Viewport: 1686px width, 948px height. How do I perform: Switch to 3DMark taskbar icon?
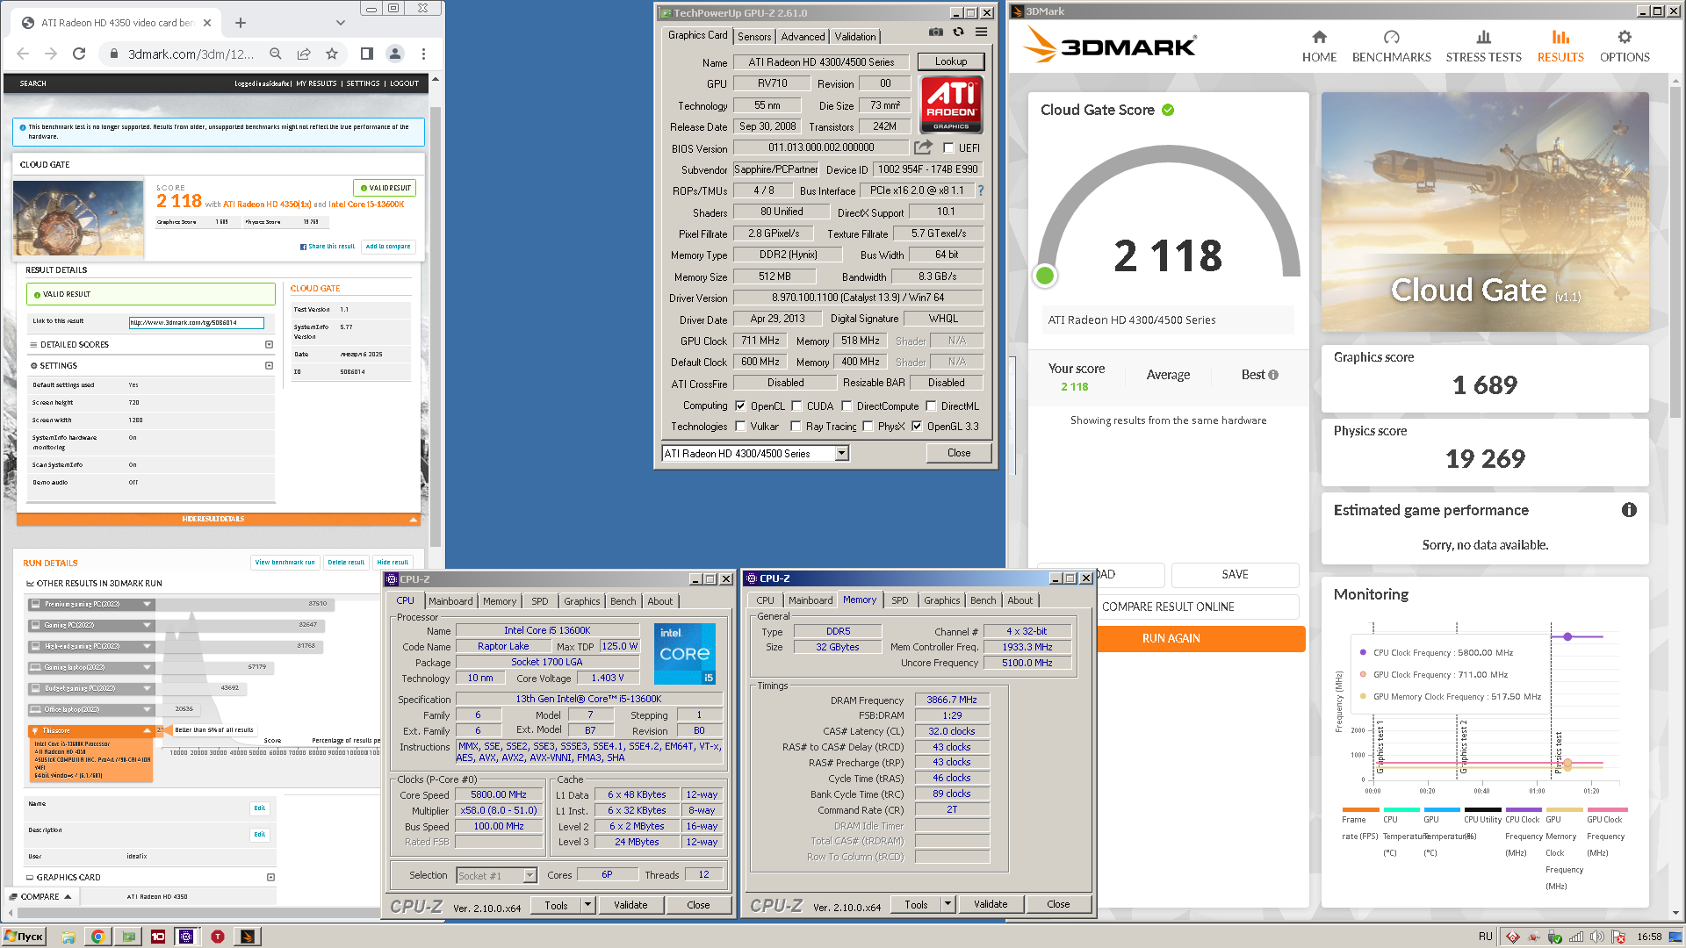(x=248, y=937)
